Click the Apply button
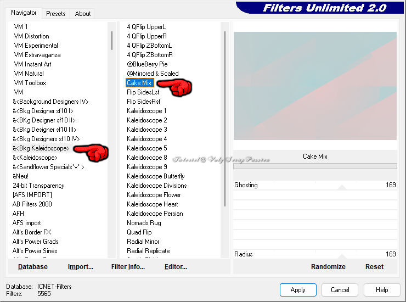Image resolution: width=406 pixels, height=302 pixels. (298, 290)
